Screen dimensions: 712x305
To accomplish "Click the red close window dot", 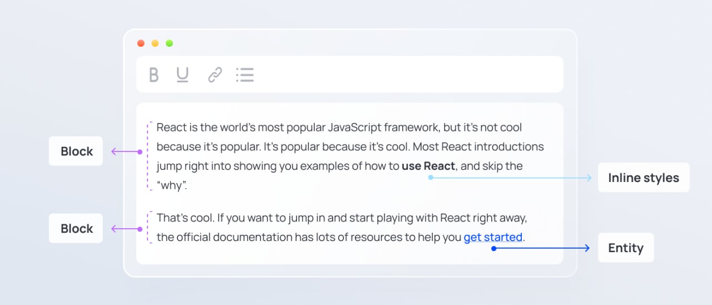I will tap(141, 43).
